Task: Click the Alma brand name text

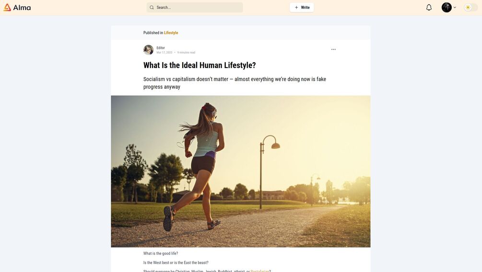Action: [x=22, y=7]
